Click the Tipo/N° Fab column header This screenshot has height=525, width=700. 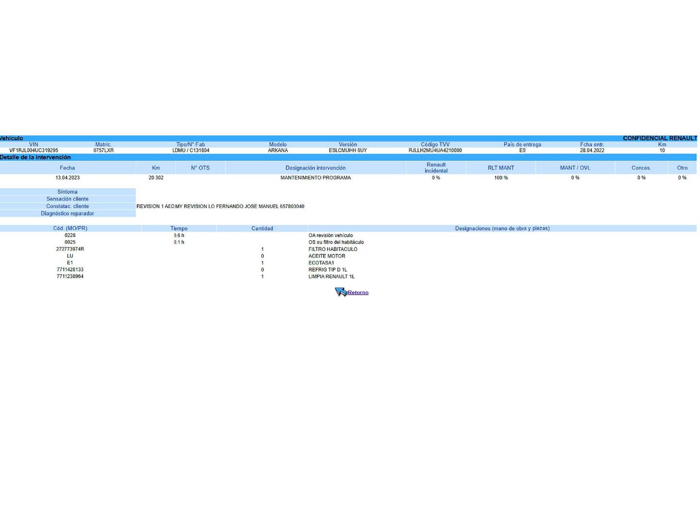191,144
